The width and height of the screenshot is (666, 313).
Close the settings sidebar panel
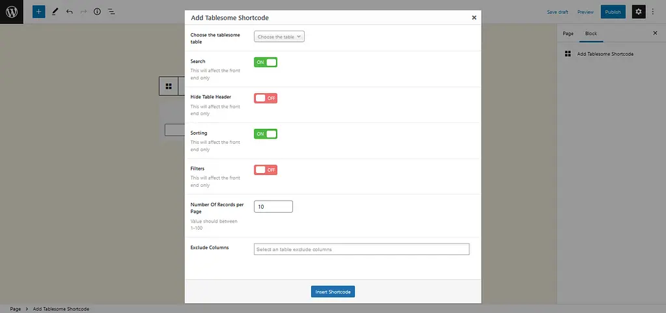[655, 33]
